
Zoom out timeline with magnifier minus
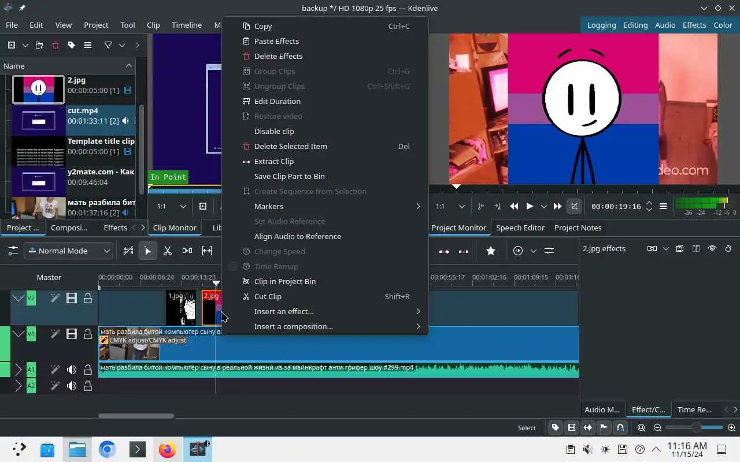tap(658, 427)
